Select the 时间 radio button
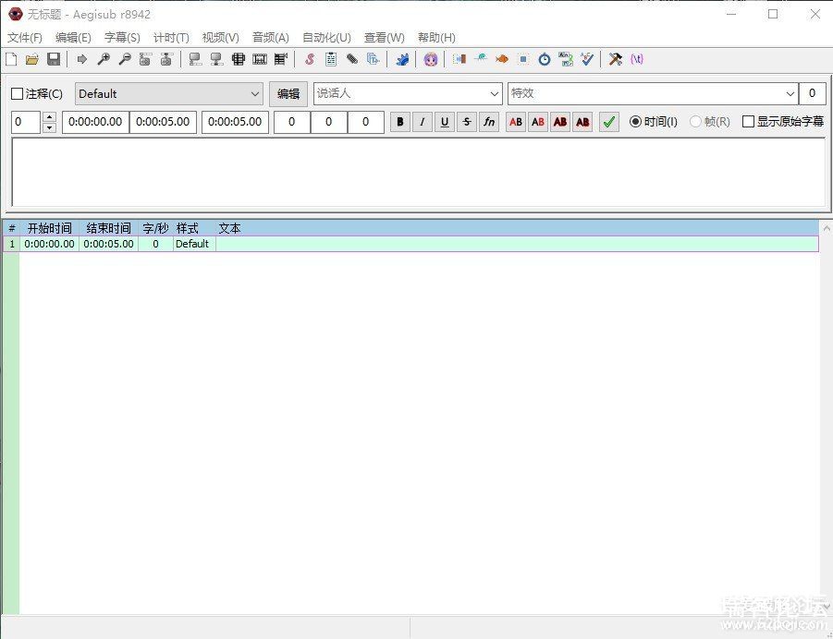This screenshot has width=833, height=639. tap(635, 122)
